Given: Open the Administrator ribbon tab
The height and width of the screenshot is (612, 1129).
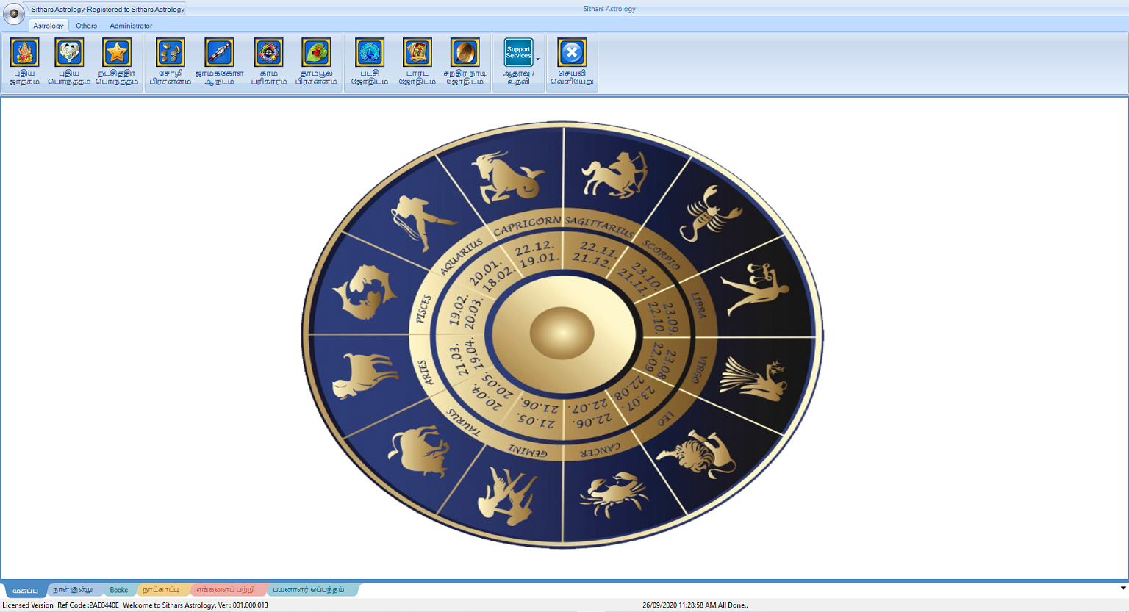Looking at the screenshot, I should pos(131,25).
